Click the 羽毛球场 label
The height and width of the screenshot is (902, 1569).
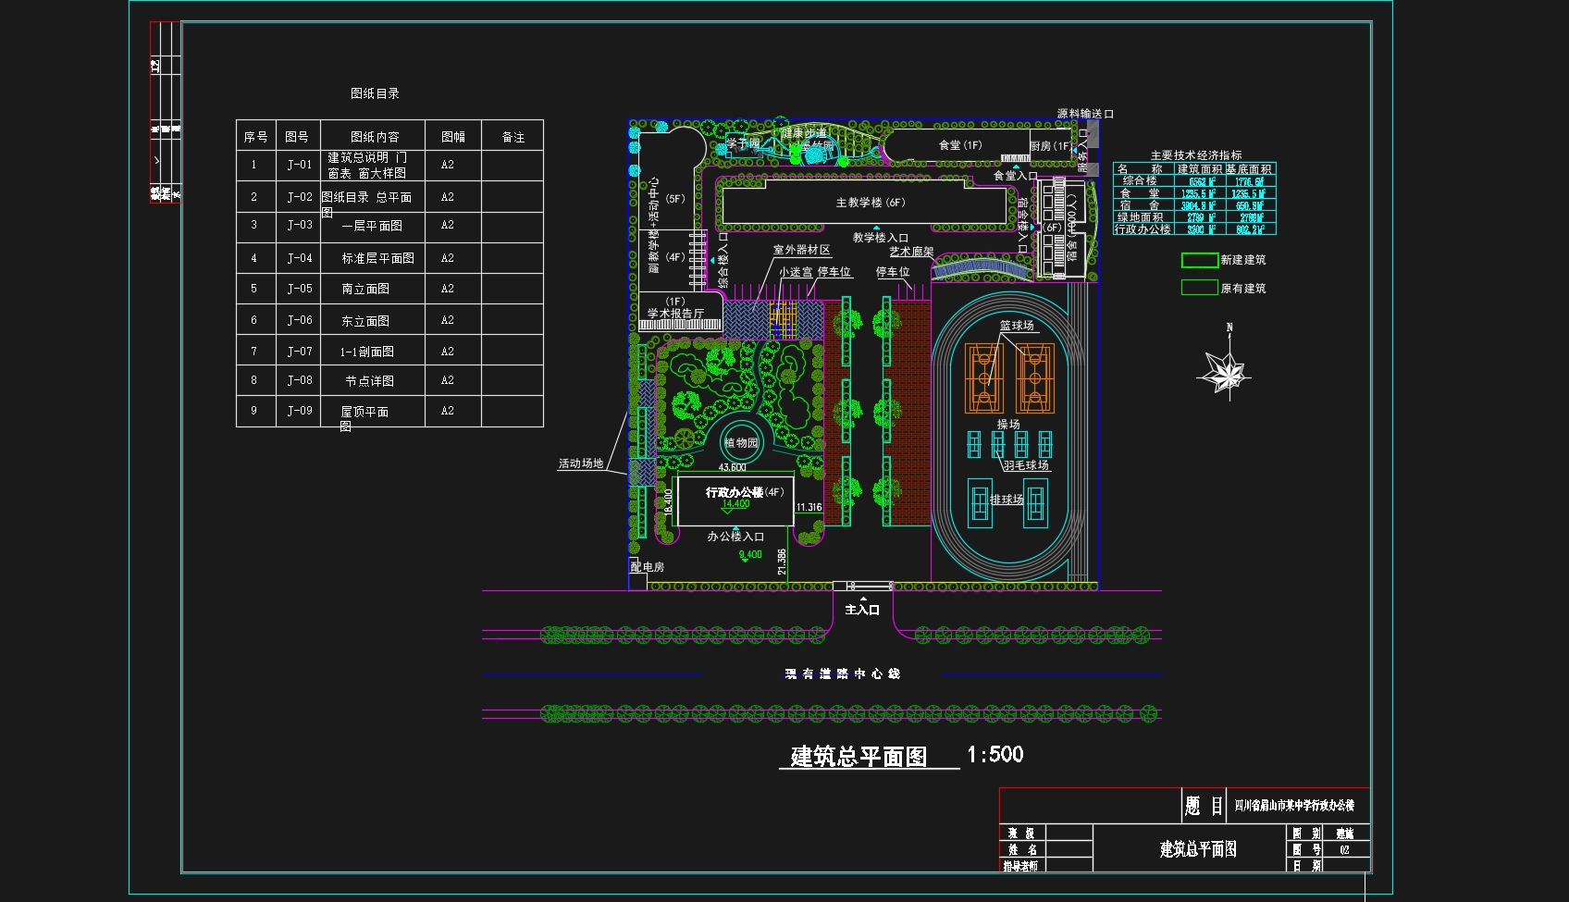tap(1026, 465)
